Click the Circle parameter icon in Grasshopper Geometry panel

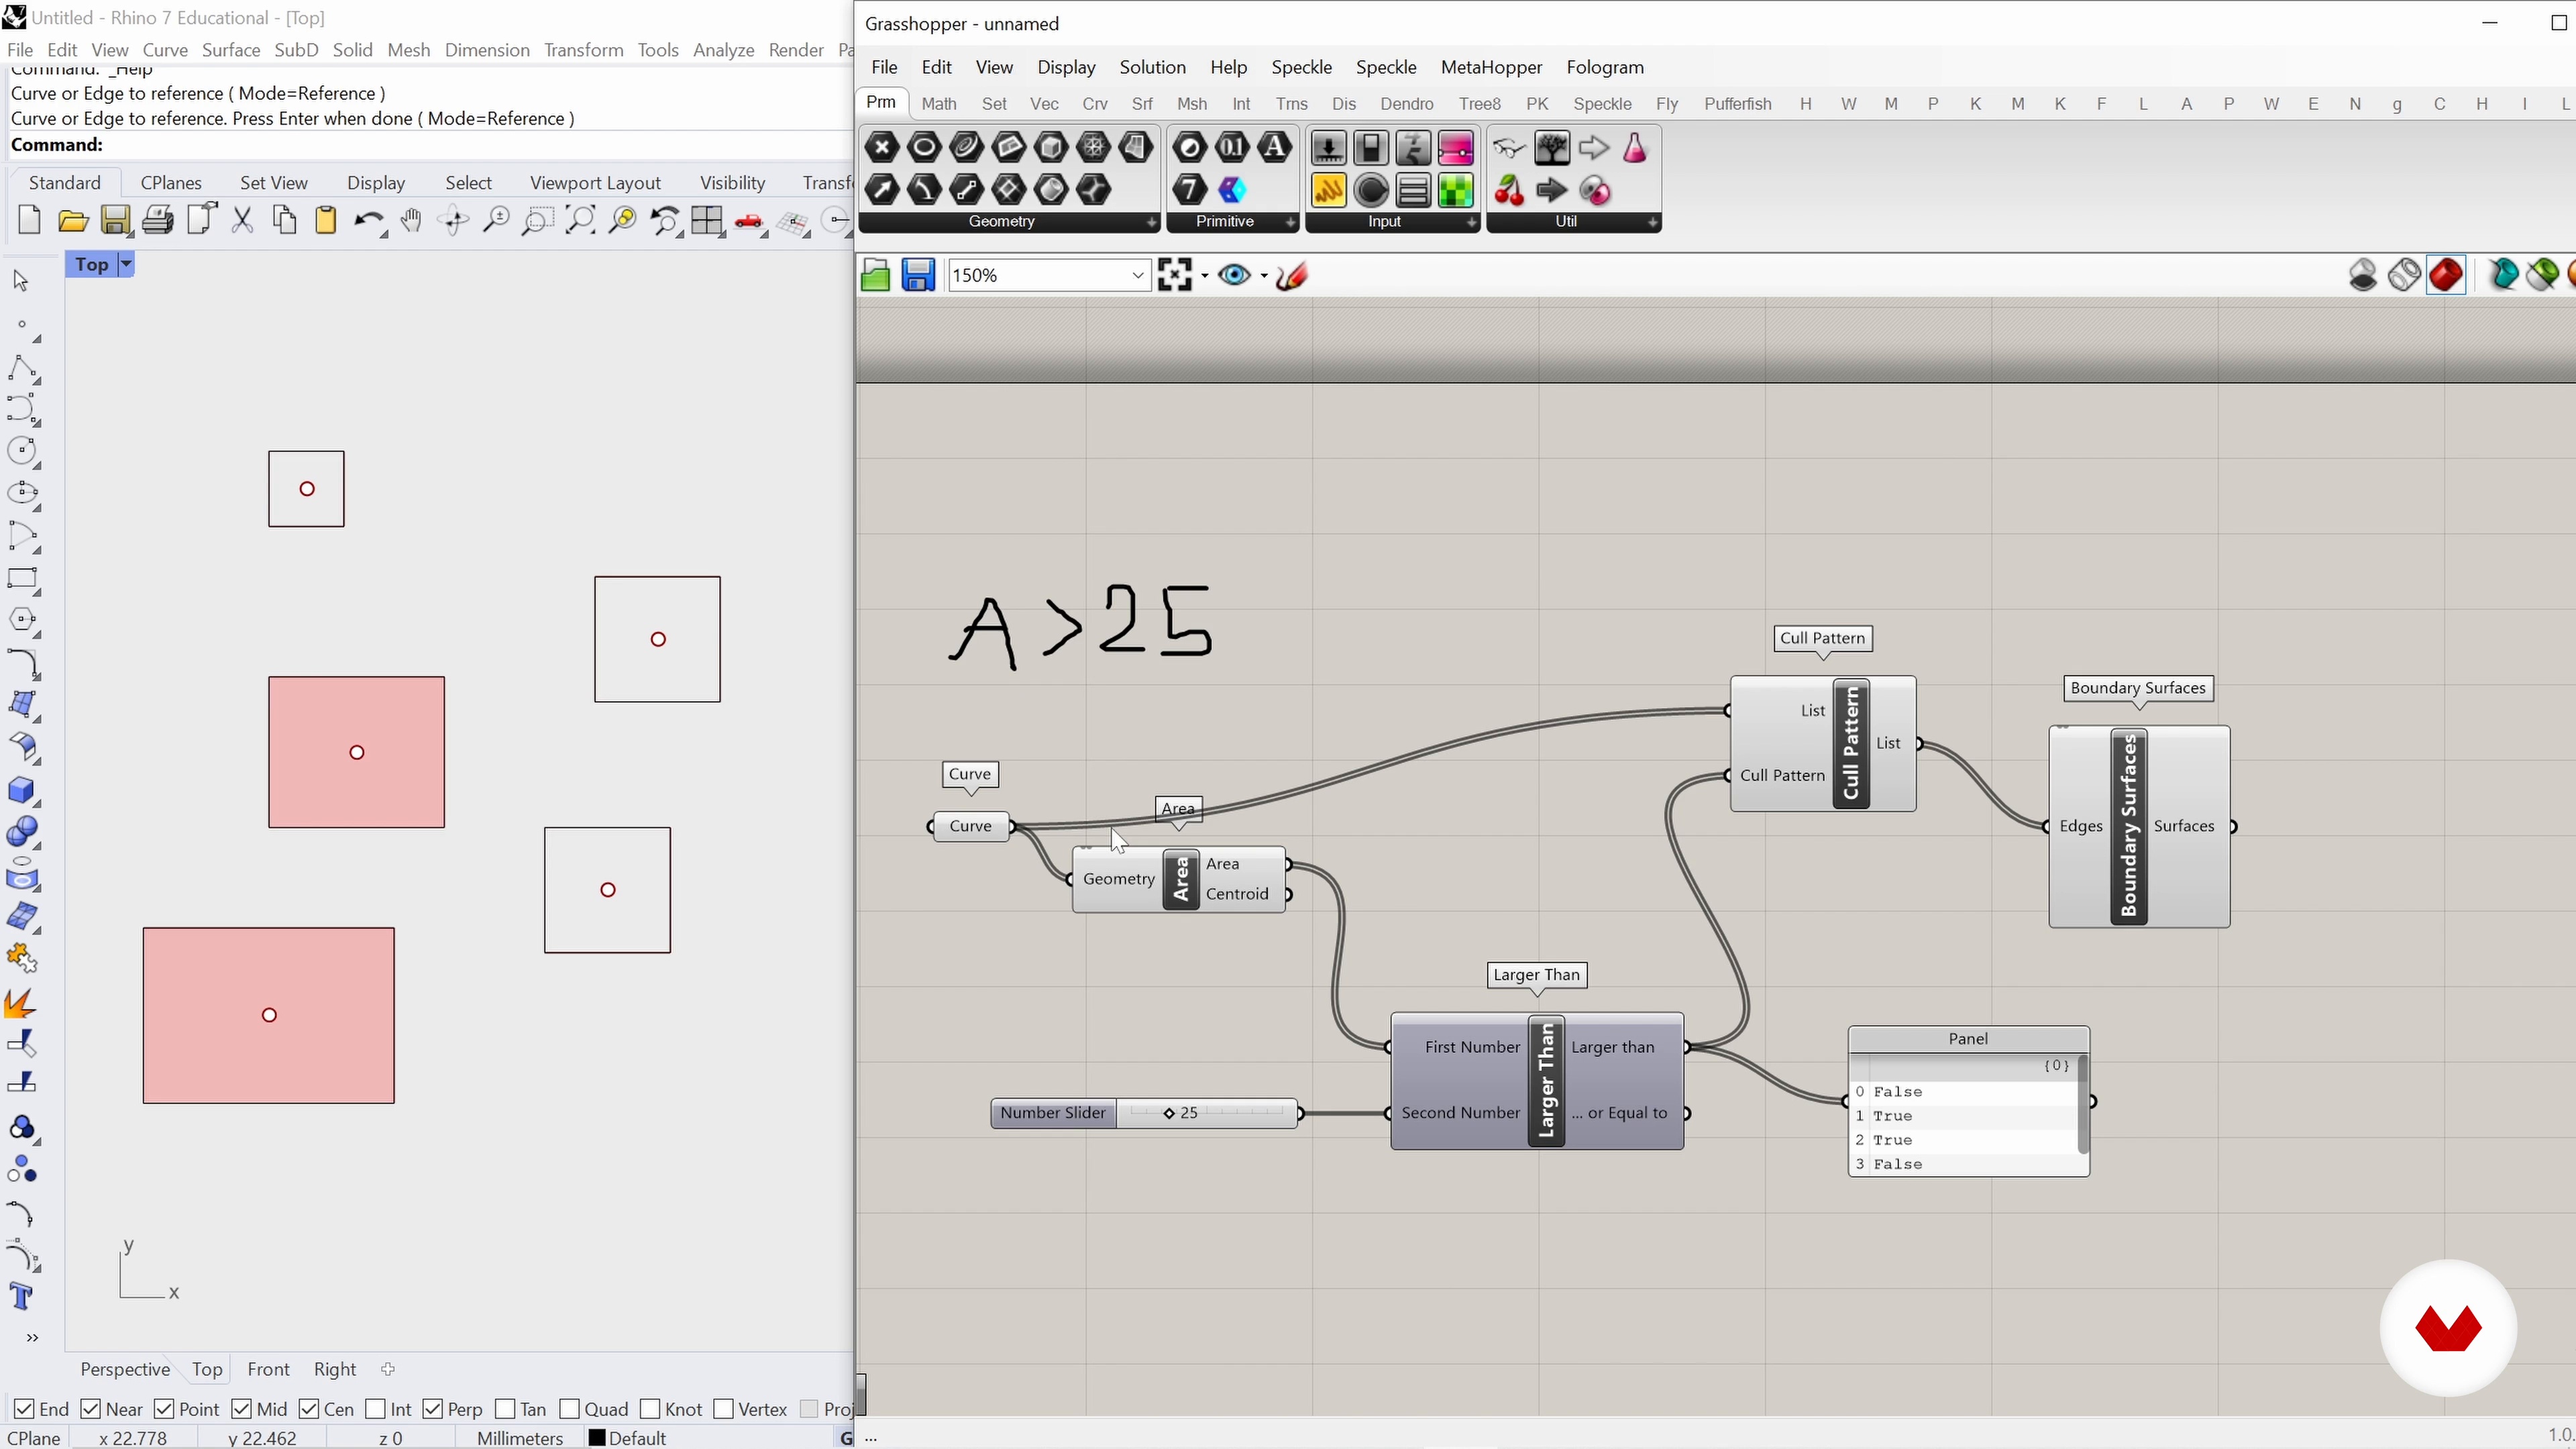pos(924,148)
